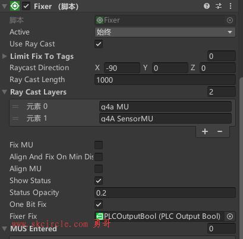Select the element 1 q4A SensorMU field
Image resolution: width=243 pixels, height=239 pixels.
[165, 118]
